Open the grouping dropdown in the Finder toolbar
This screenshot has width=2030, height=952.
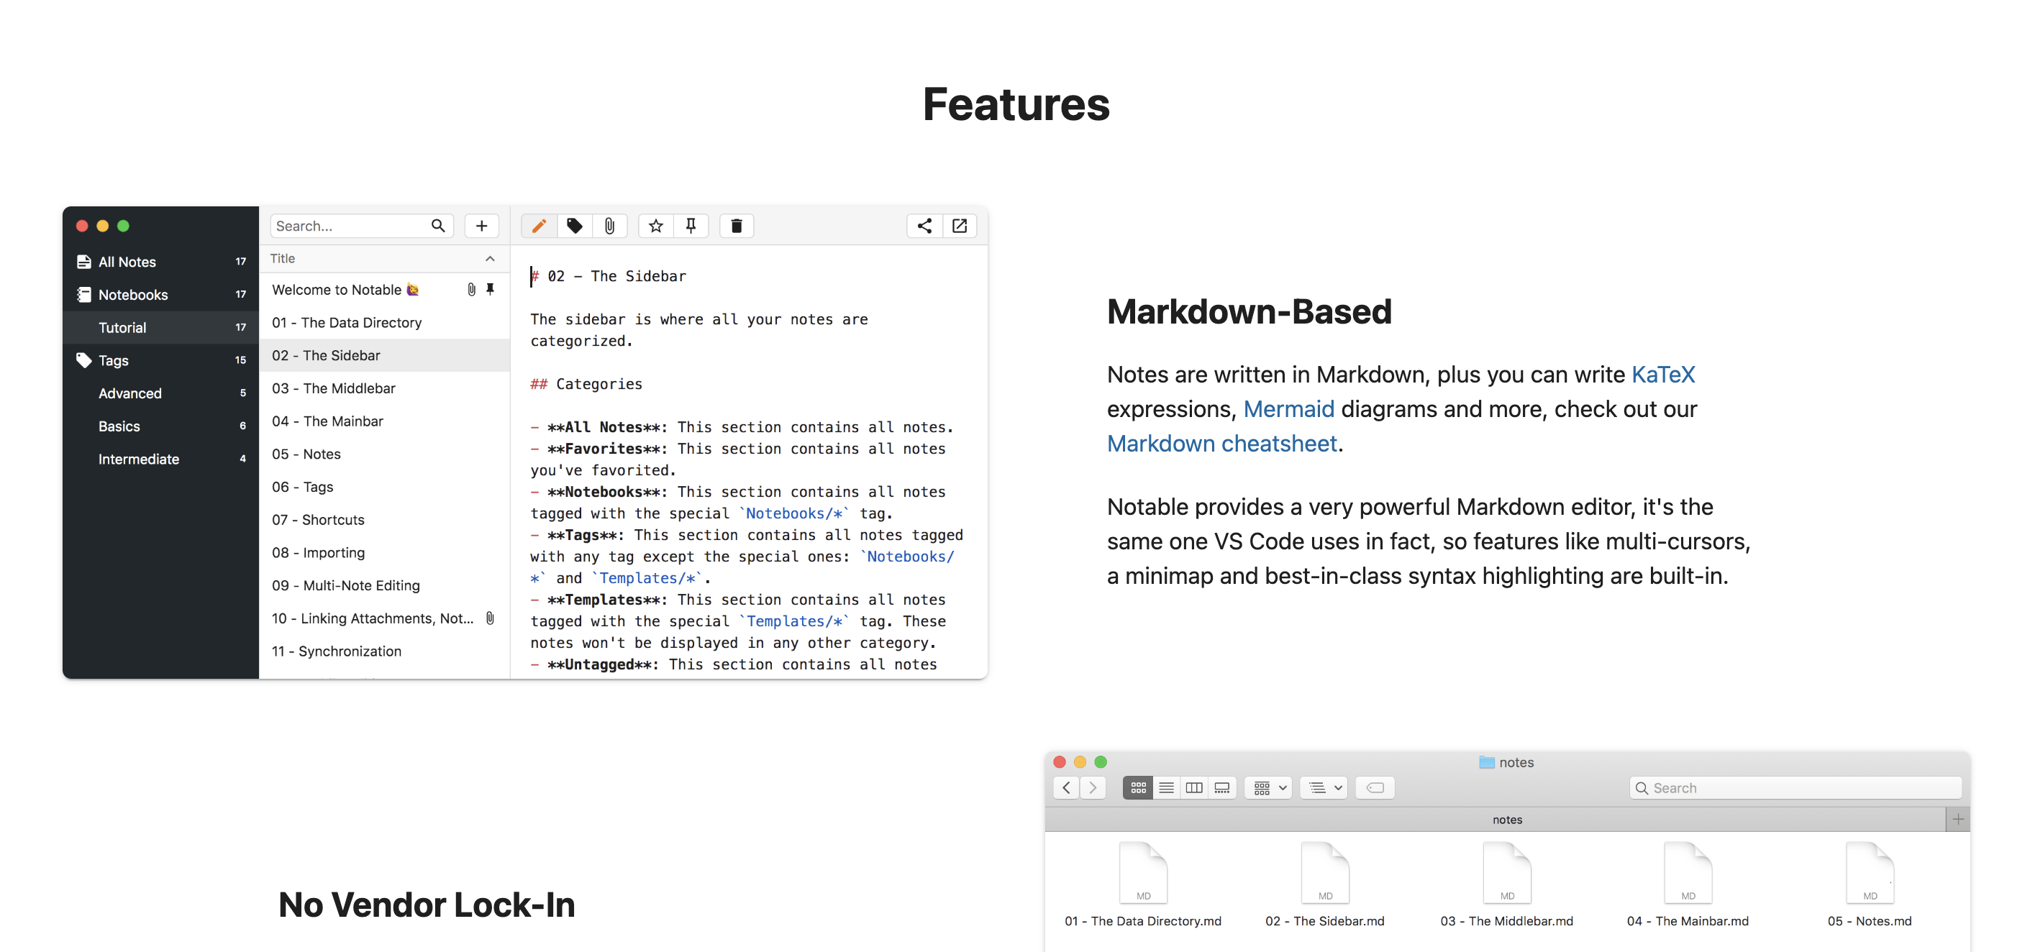point(1267,787)
